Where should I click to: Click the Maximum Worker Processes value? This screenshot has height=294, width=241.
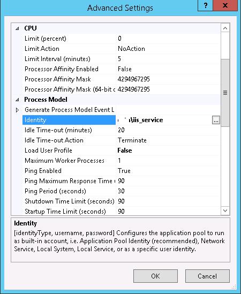click(119, 161)
